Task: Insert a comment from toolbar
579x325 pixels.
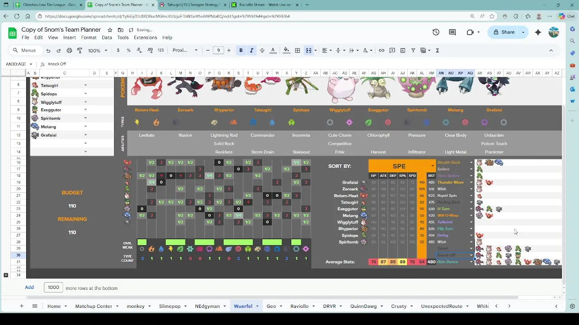Action: point(392,51)
